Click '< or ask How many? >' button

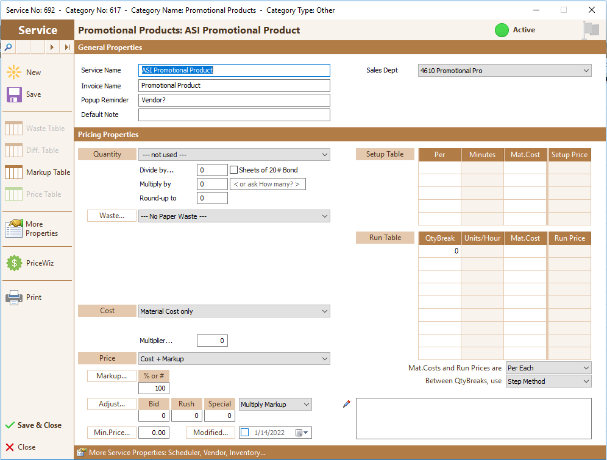(x=268, y=184)
